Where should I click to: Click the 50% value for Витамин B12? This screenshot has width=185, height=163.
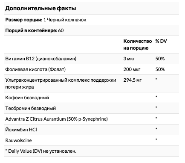point(160,59)
